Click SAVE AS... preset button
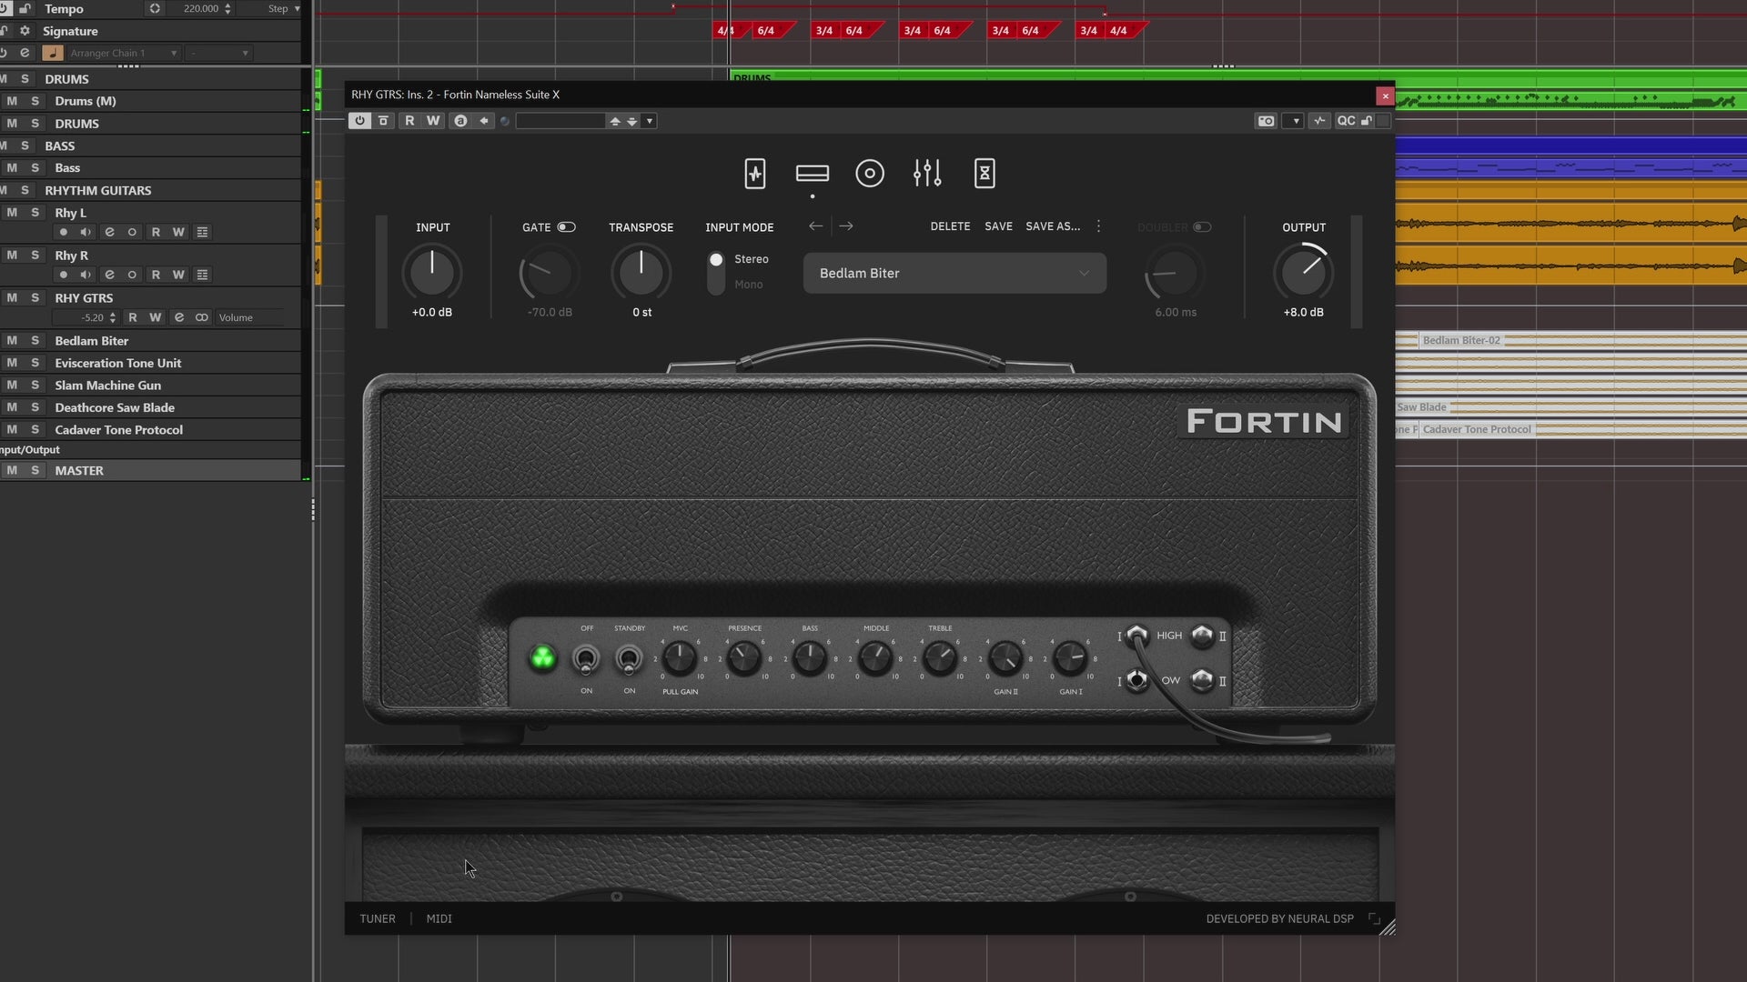Image resolution: width=1747 pixels, height=982 pixels. [1053, 226]
